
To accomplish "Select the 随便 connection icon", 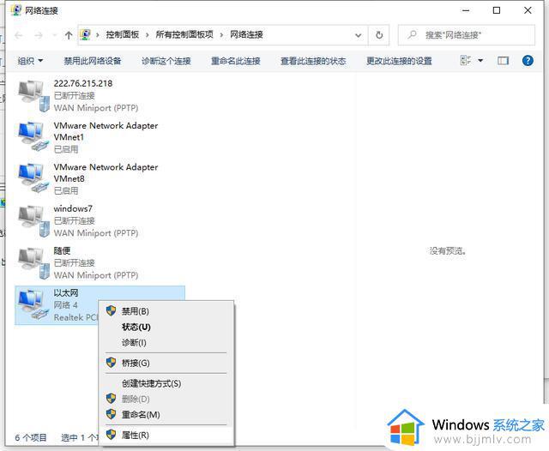I will (33, 262).
